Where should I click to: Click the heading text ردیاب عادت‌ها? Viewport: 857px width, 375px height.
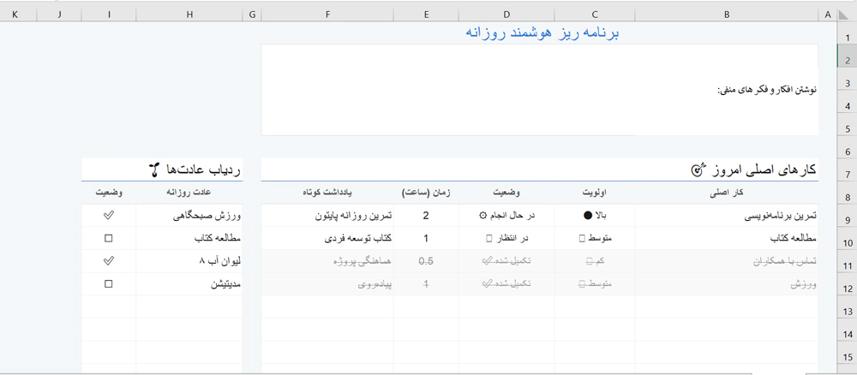[203, 170]
